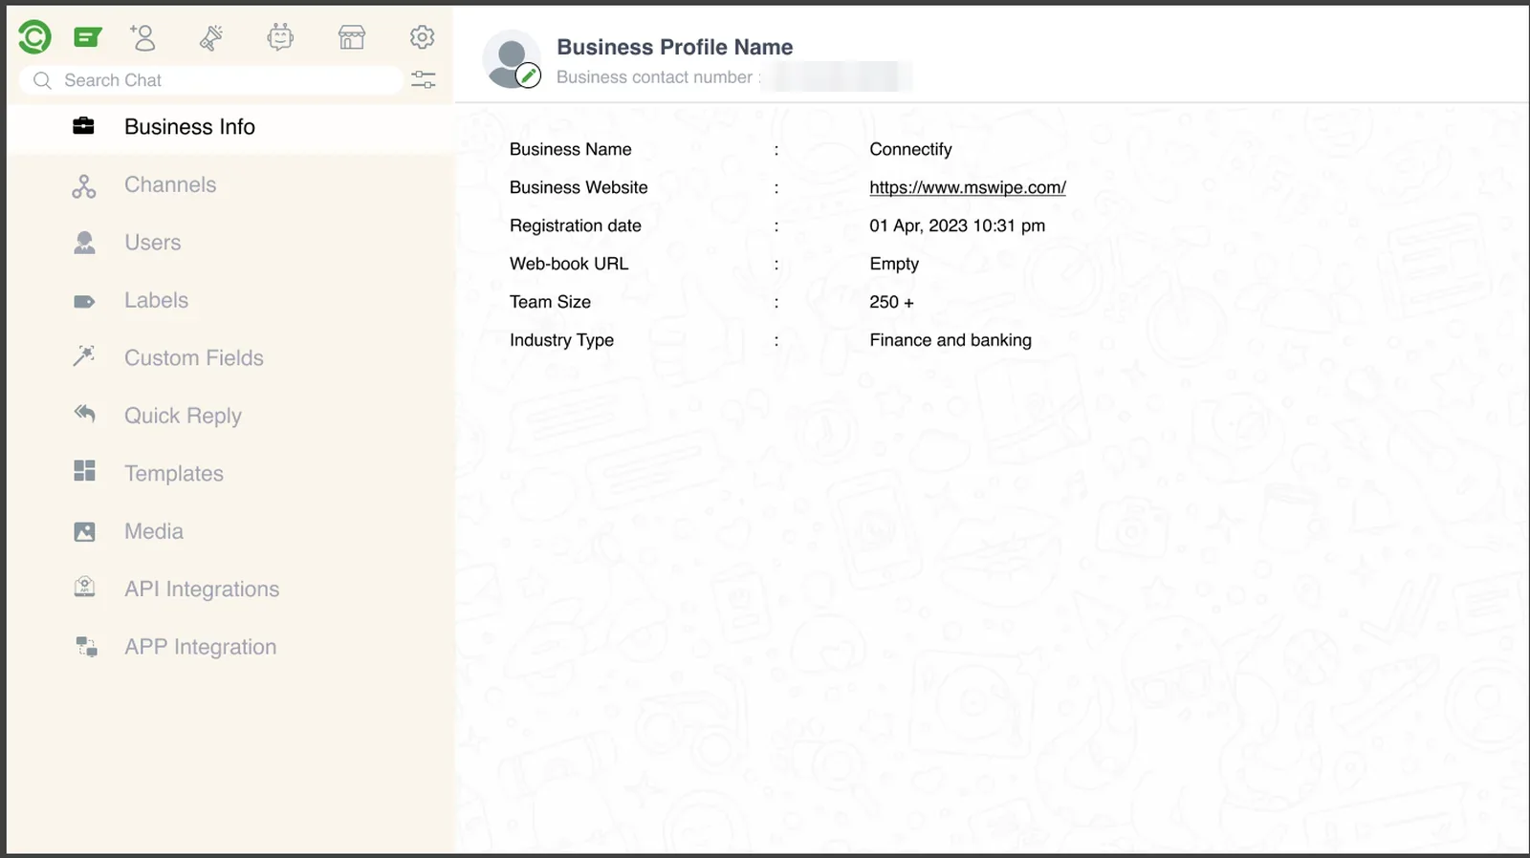Click the Quick Reply arrows icon
This screenshot has height=858, width=1530.
tap(84, 414)
